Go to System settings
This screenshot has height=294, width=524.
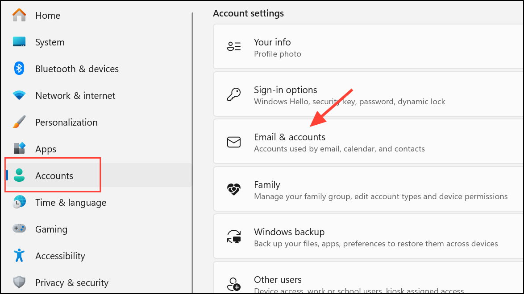[x=50, y=42]
